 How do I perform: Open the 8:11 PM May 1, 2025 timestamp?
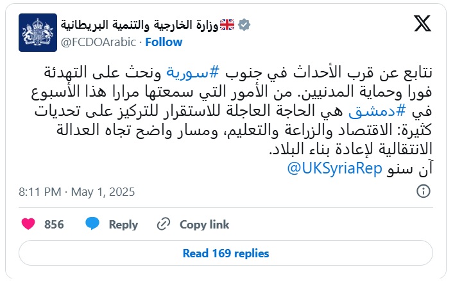point(76,192)
